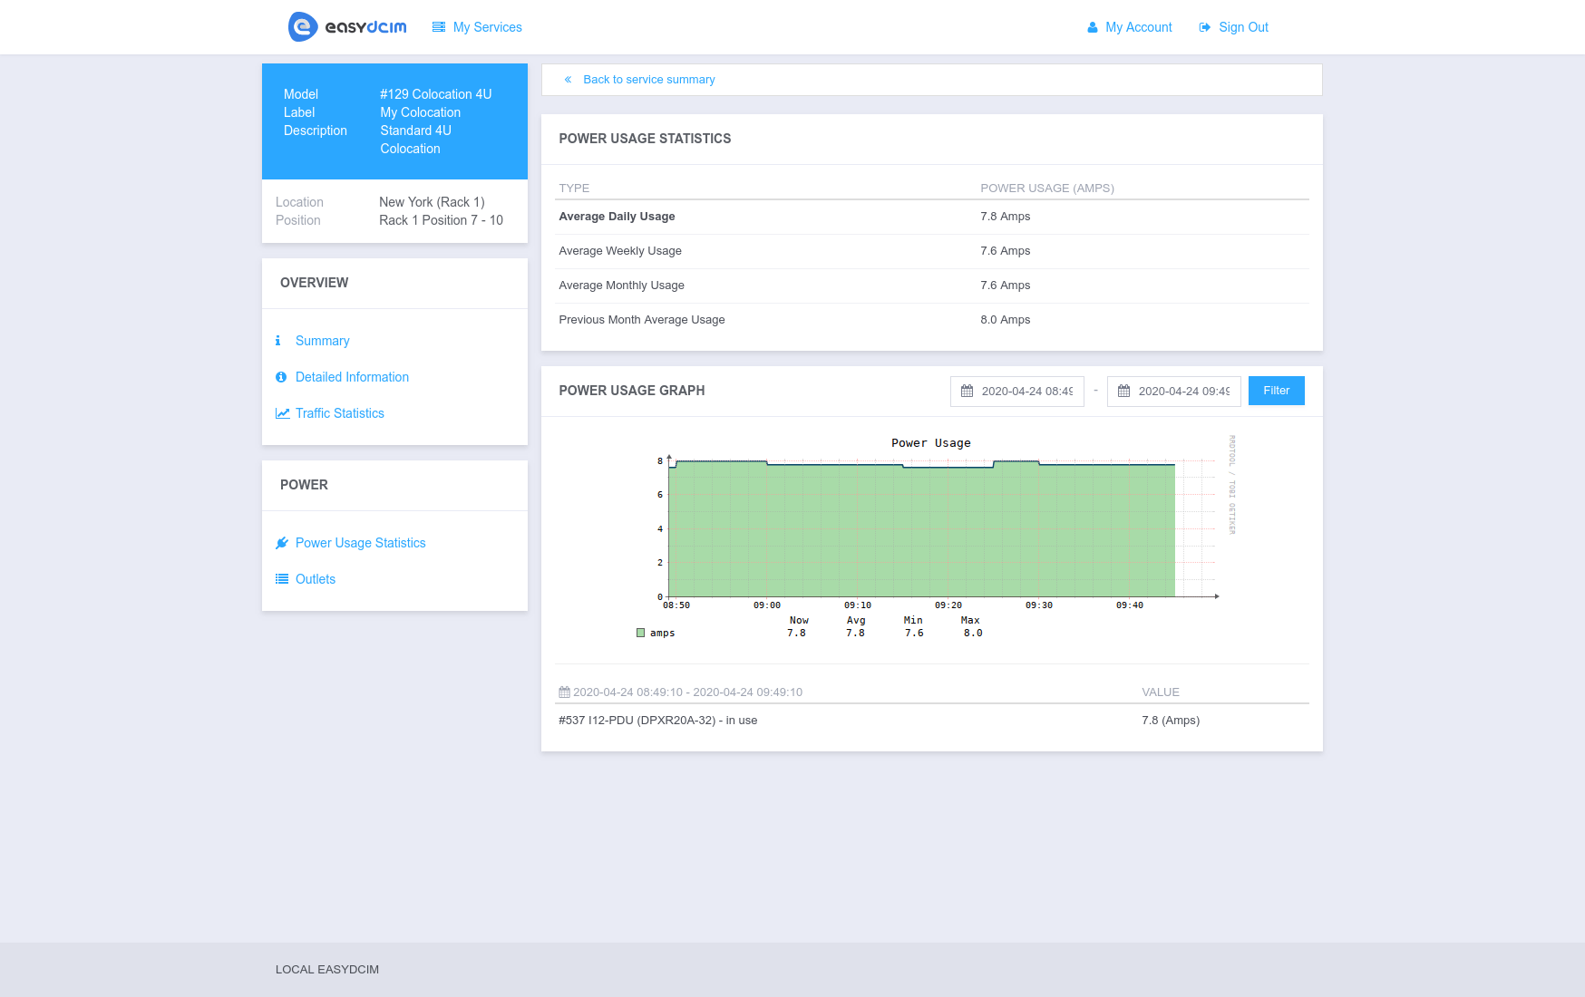The image size is (1585, 997).
Task: Click the double-chevron beside Back to service summary
Action: point(568,80)
